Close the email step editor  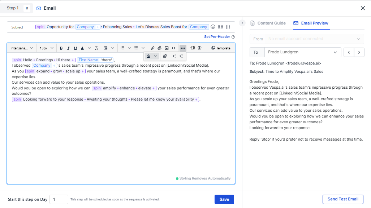pyautogui.click(x=363, y=8)
